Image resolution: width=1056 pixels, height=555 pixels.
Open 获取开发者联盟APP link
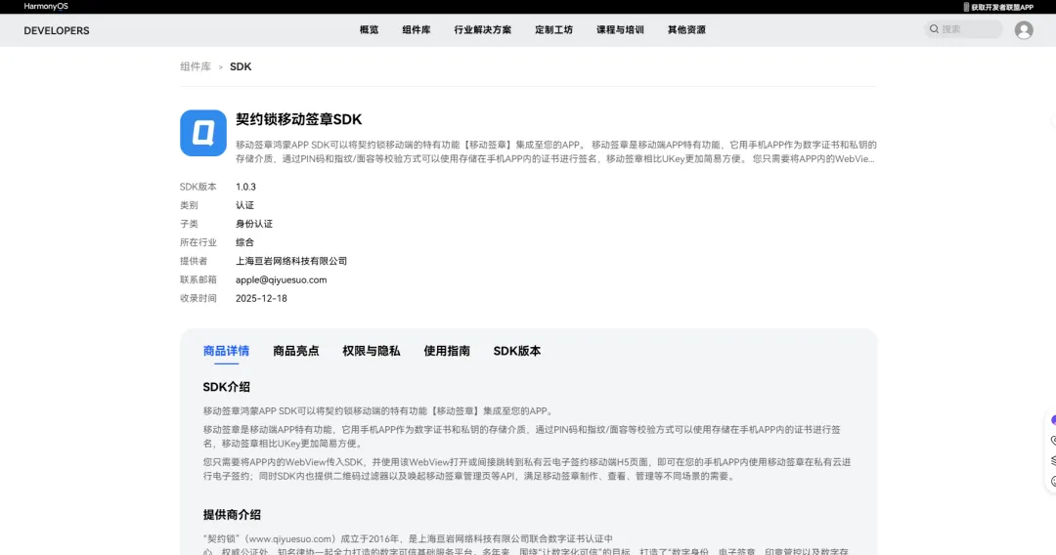pos(1002,7)
